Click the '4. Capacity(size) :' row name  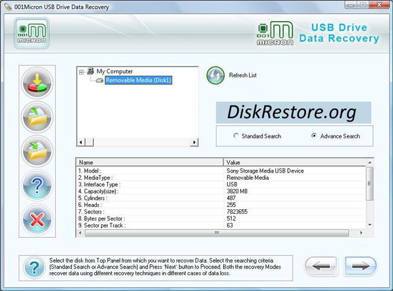tap(98, 191)
